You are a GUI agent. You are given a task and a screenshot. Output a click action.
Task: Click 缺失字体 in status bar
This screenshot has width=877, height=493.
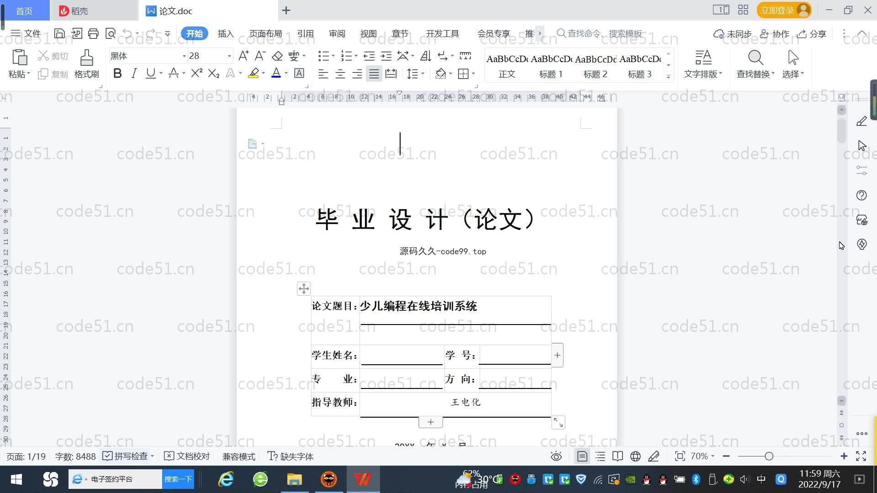coord(291,456)
